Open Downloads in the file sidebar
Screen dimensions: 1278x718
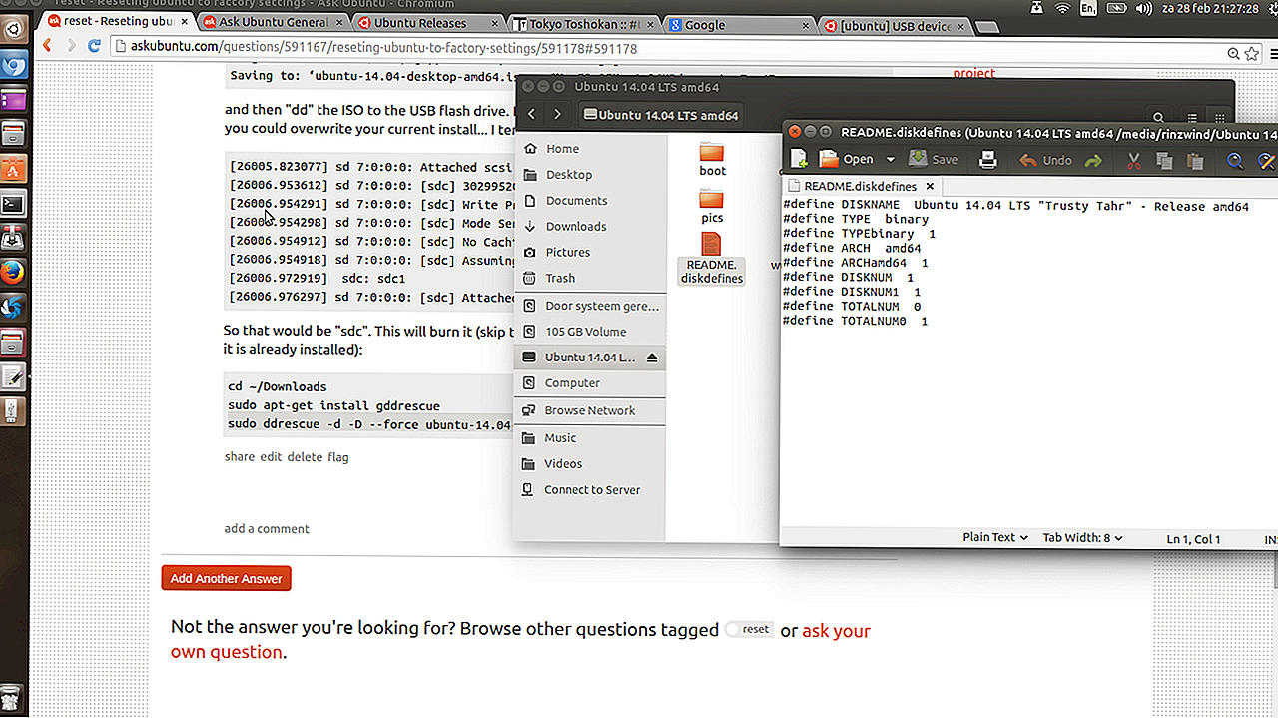(576, 227)
